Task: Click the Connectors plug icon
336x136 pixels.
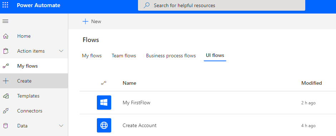Action: (6, 111)
